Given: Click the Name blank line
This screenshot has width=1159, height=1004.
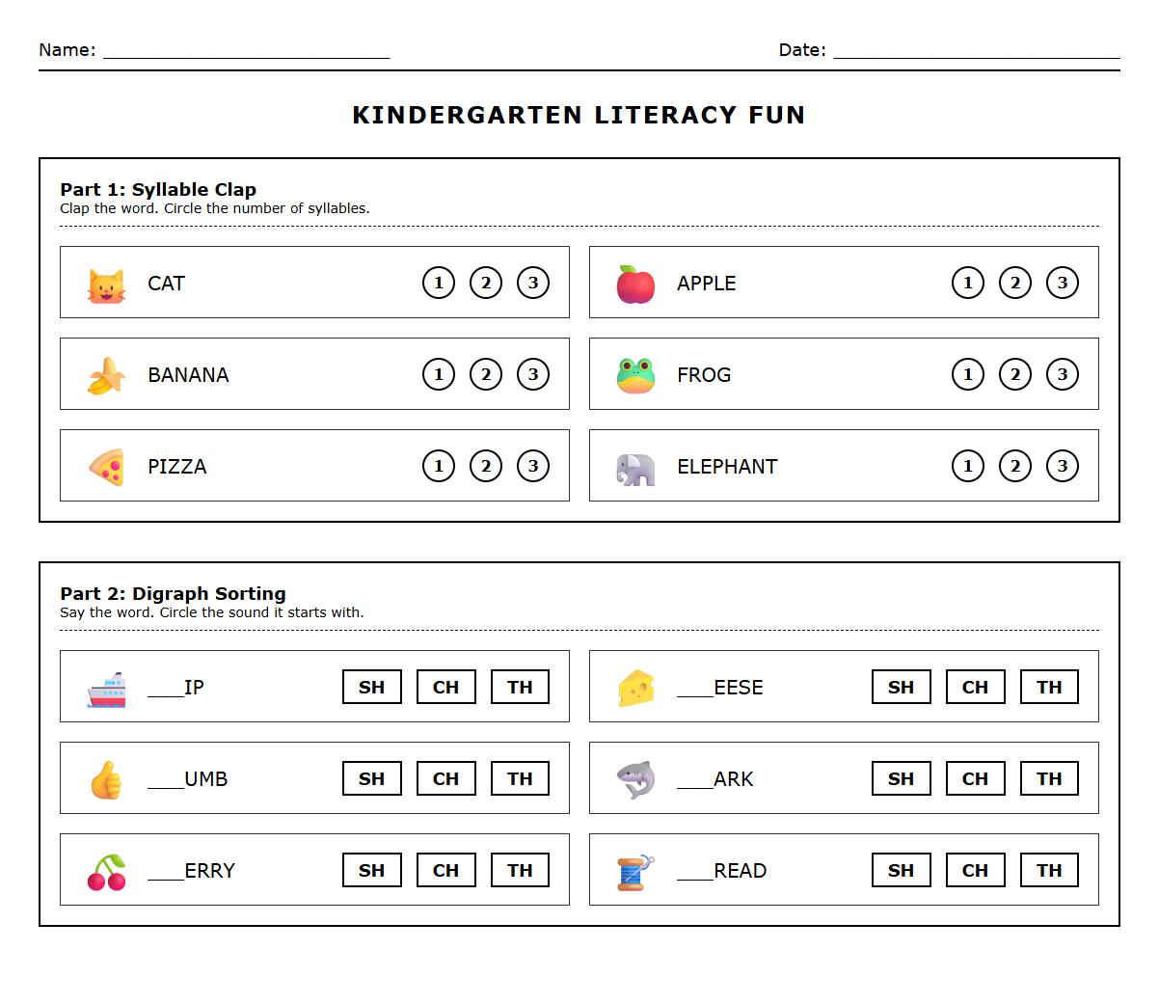Looking at the screenshot, I should [246, 51].
